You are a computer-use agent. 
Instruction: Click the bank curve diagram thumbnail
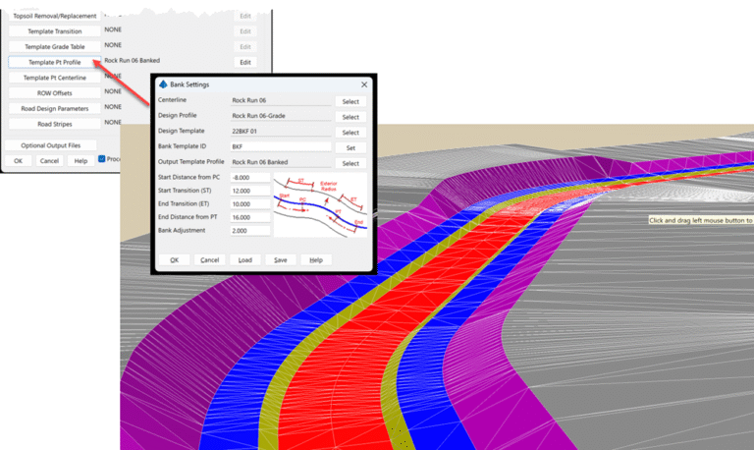pos(320,205)
